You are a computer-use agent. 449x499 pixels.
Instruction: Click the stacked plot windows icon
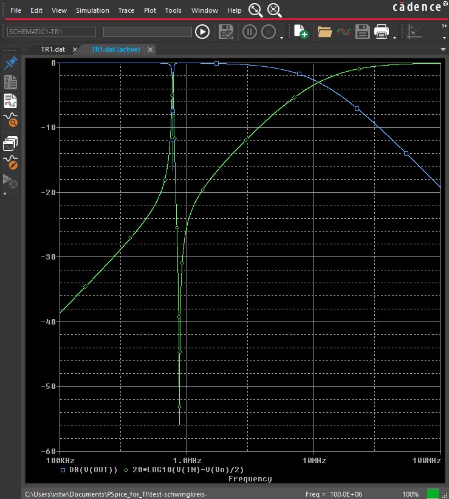pyautogui.click(x=10, y=143)
